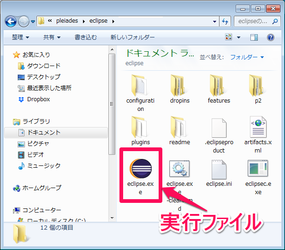This screenshot has width=285, height=250.
Task: Click the 書き込む toolbar button
Action: click(86, 37)
